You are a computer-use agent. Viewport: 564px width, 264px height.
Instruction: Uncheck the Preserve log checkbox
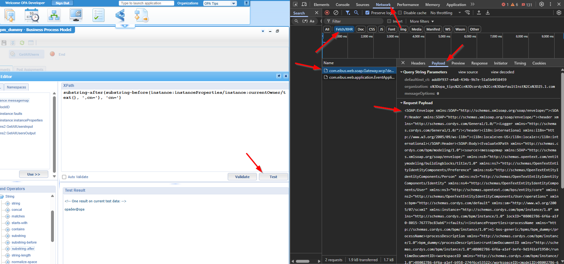pos(367,13)
